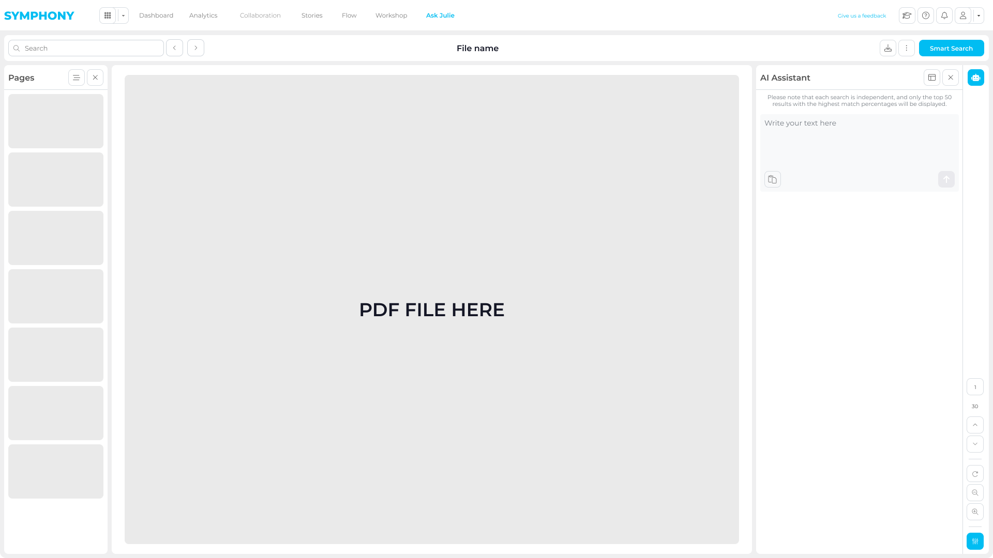The width and height of the screenshot is (993, 558).
Task: Open the blue adjustment sliders settings button
Action: tap(975, 541)
